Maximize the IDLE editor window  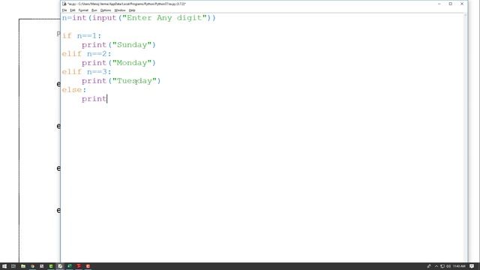tap(451, 4)
